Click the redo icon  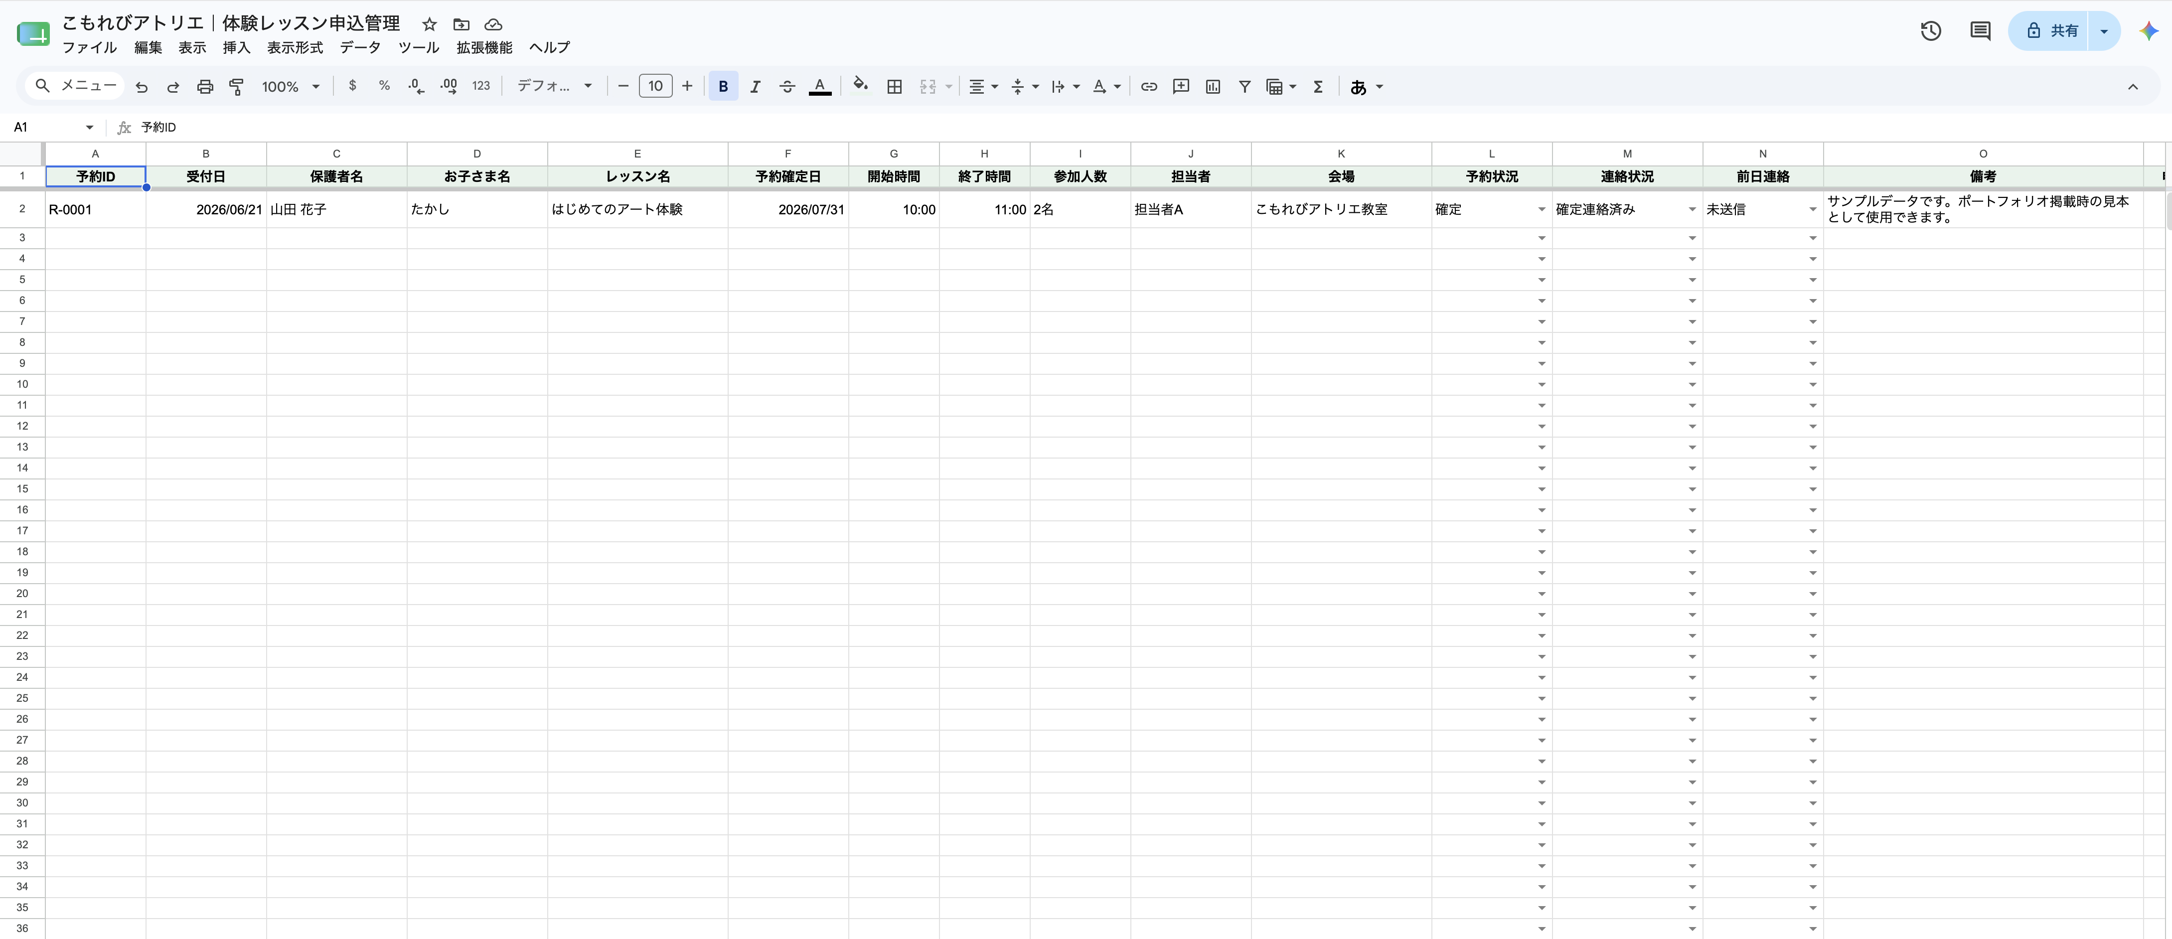173,87
